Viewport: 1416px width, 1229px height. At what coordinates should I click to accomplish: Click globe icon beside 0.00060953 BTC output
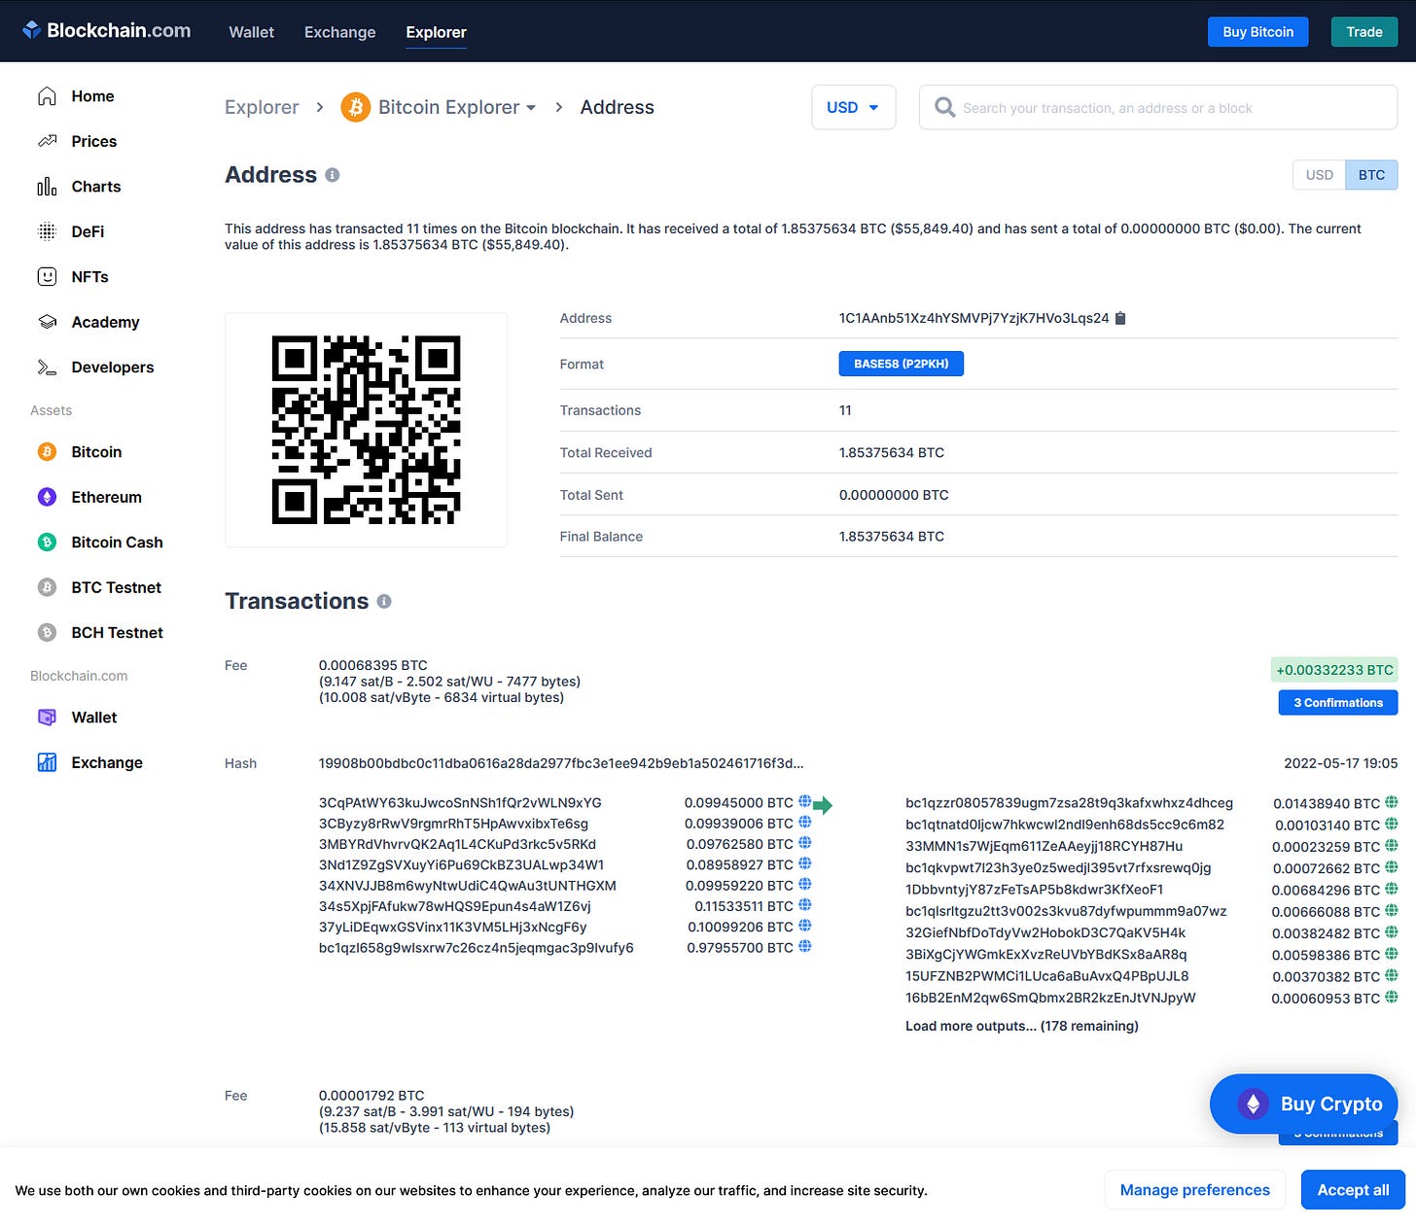(x=1392, y=997)
